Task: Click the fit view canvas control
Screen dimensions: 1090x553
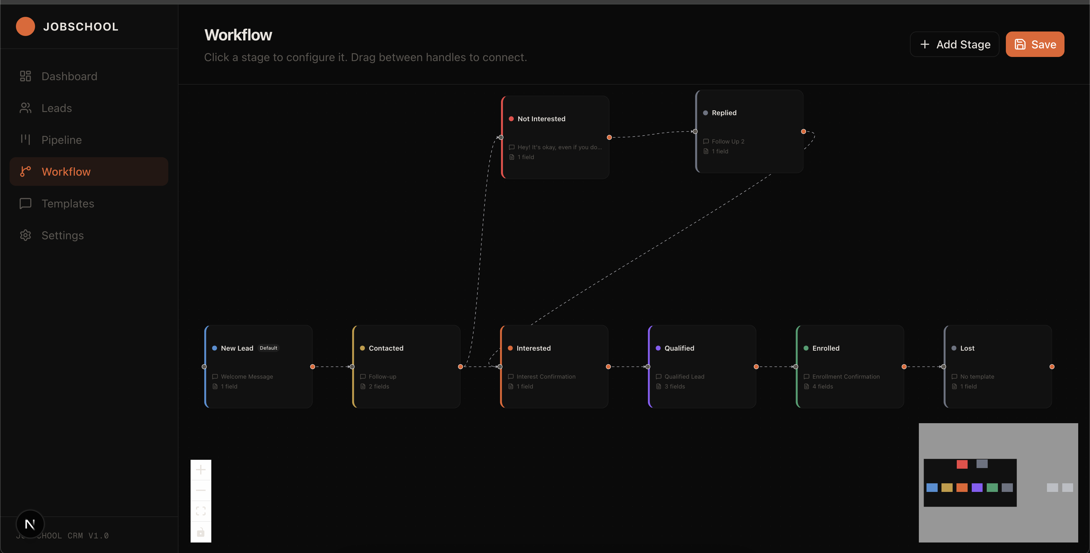Action: [200, 511]
